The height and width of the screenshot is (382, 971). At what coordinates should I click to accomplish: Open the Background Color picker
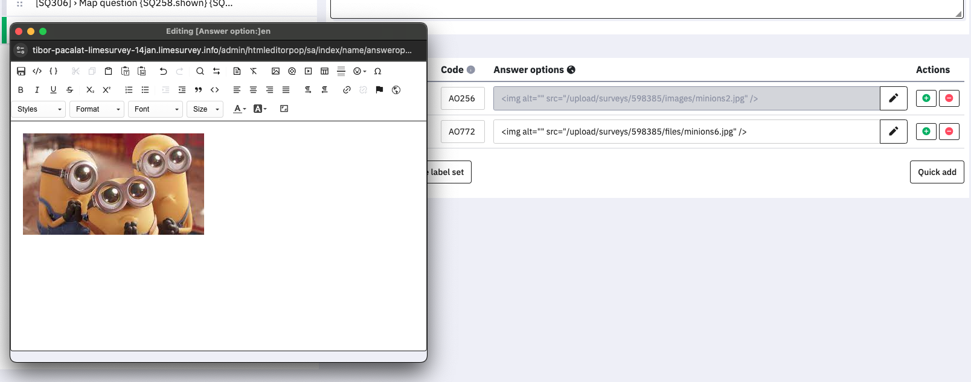[x=260, y=109]
